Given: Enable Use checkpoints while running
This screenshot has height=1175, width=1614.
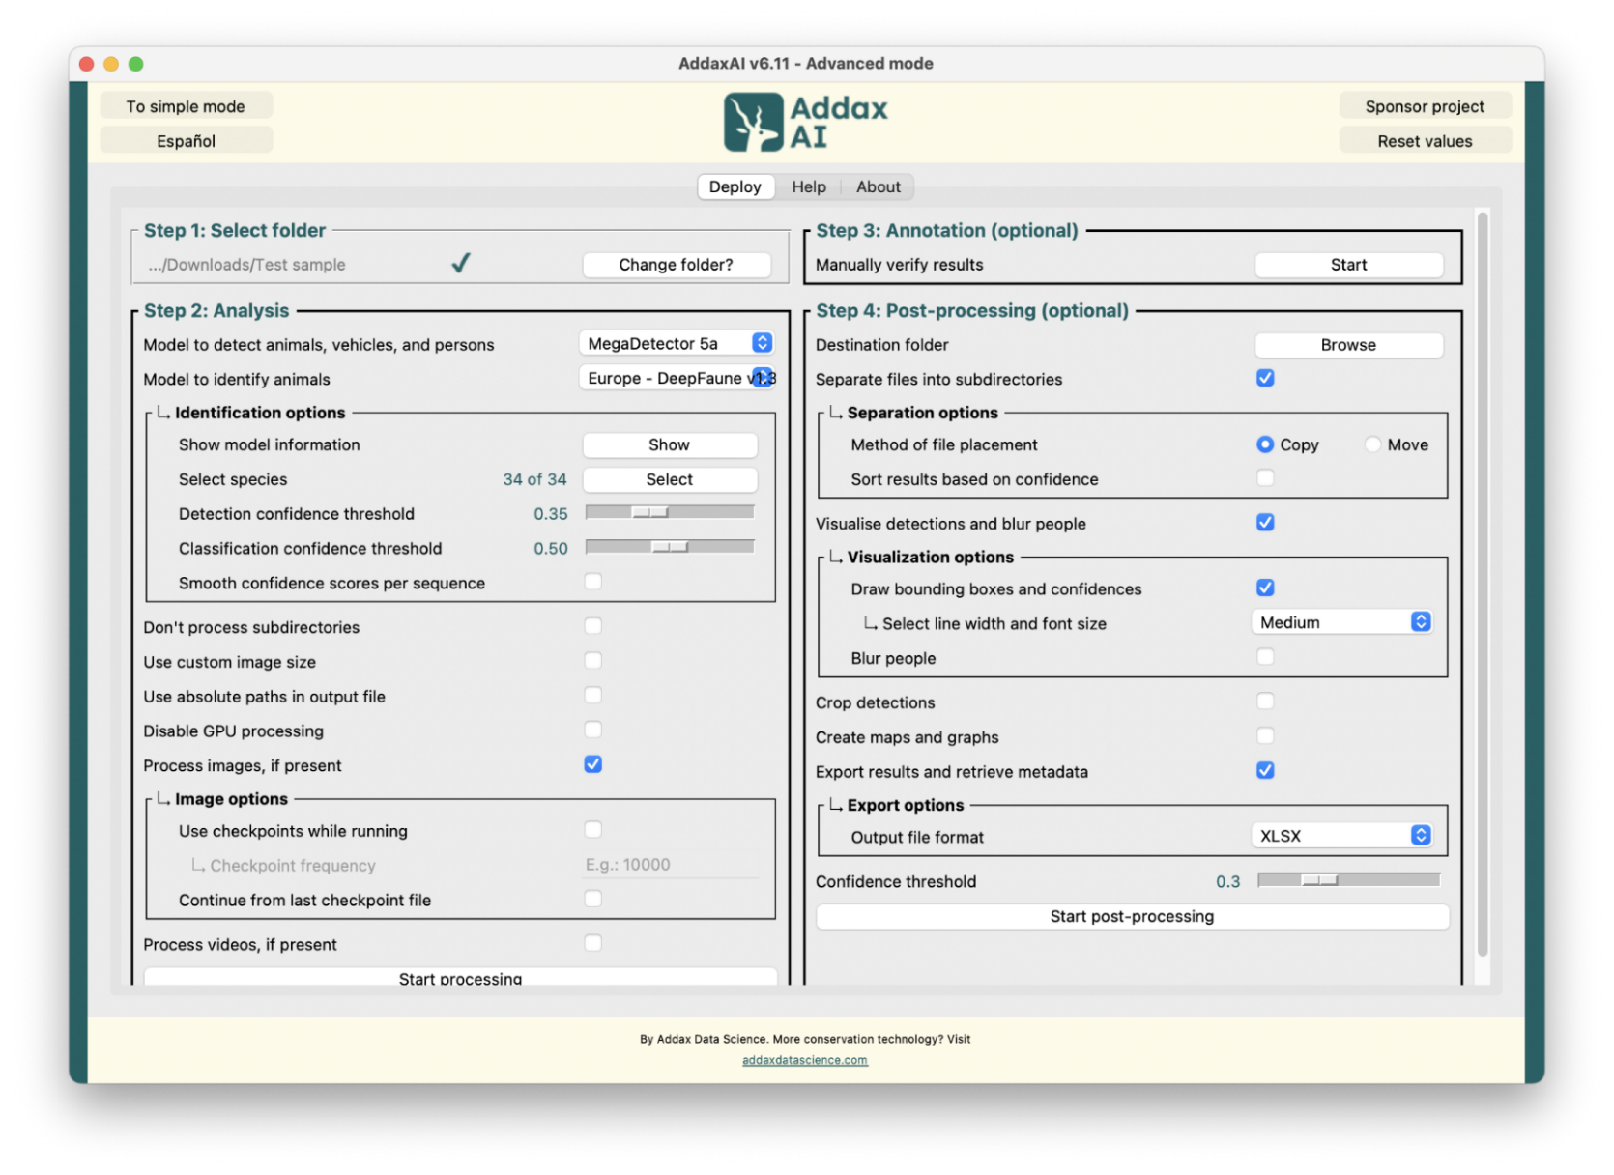Looking at the screenshot, I should pyautogui.click(x=592, y=830).
